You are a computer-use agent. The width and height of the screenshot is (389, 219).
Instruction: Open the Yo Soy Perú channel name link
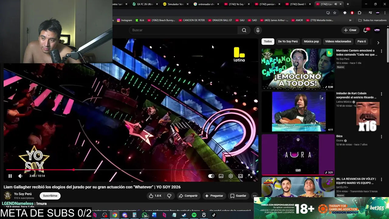click(x=23, y=194)
